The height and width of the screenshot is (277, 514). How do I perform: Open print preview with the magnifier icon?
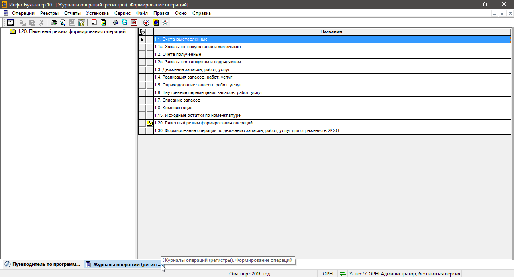(x=63, y=23)
